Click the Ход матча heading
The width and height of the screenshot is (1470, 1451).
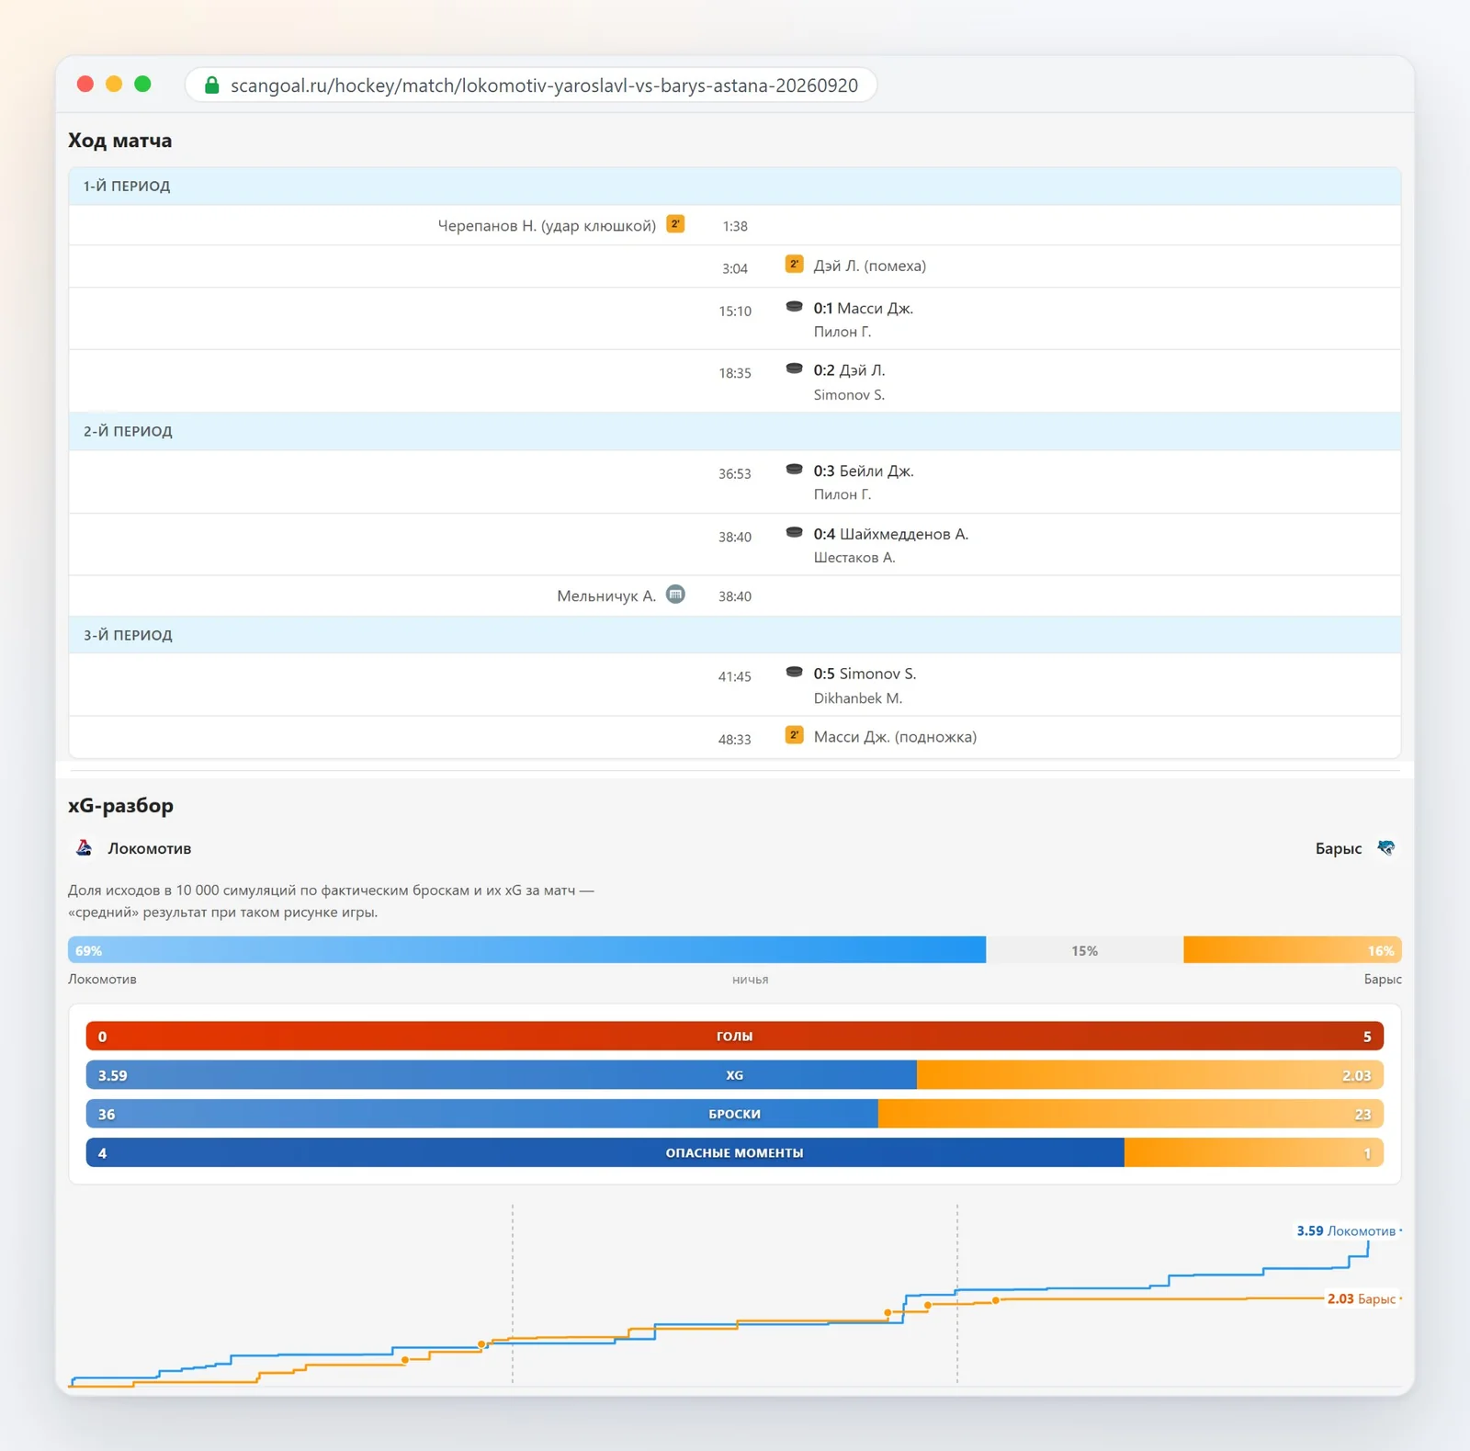[x=120, y=141]
